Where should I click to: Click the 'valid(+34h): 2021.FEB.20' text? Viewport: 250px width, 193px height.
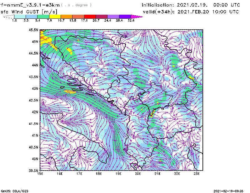(176, 12)
